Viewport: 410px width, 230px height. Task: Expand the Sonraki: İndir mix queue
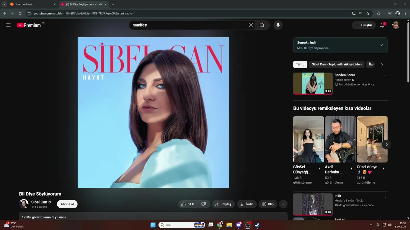click(381, 45)
